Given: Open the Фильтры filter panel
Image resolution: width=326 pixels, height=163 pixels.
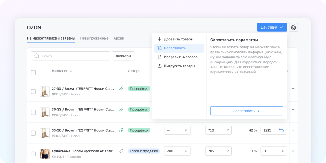Looking at the screenshot, I should click(123, 56).
